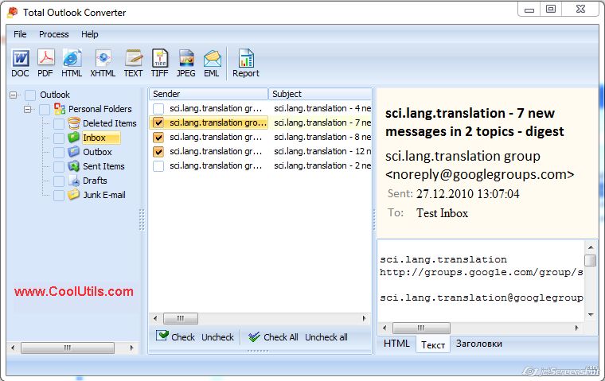605x381 pixels.
Task: Tick the Personal Folders checkbox
Action: coord(45,110)
